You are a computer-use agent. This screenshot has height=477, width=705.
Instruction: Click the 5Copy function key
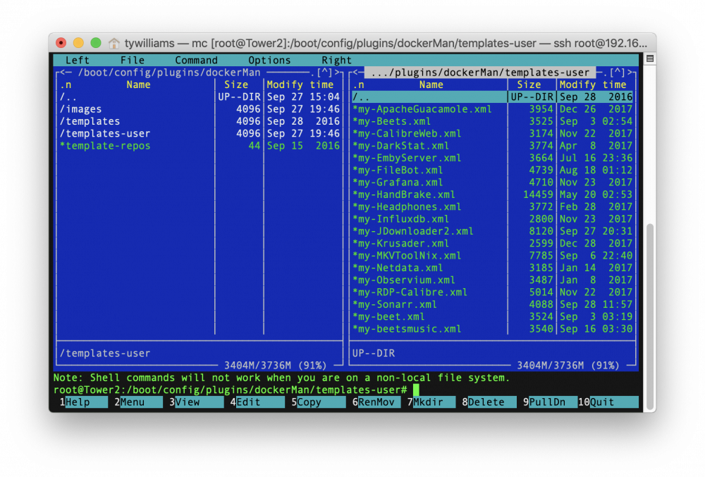319,402
